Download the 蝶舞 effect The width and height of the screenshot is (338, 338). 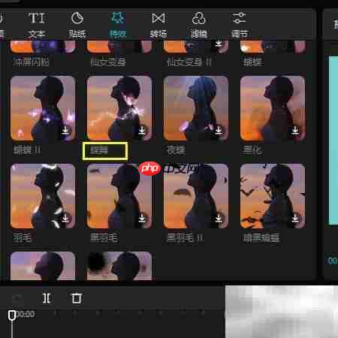coord(142,131)
